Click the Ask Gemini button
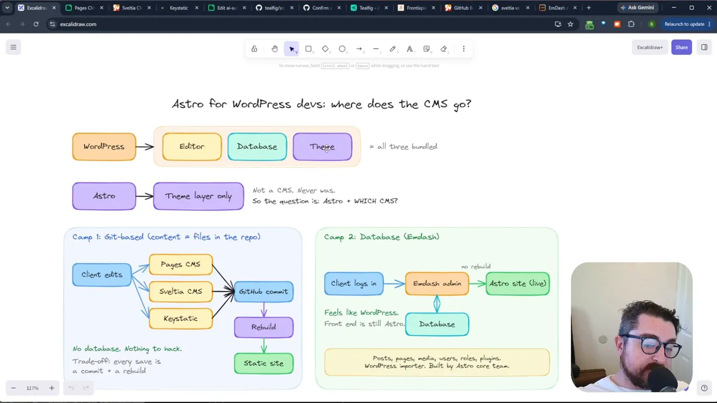Screen dimensions: 717x403 point(637,8)
